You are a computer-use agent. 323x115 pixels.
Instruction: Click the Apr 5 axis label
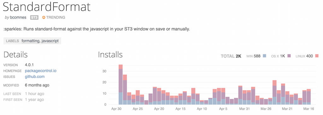[x=223, y=109]
